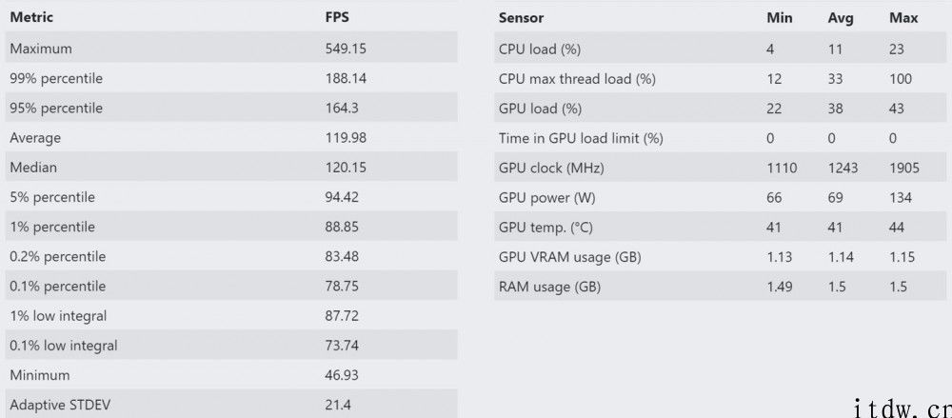
Task: Select the GPU temp. (°C) row
Action: tap(720, 228)
